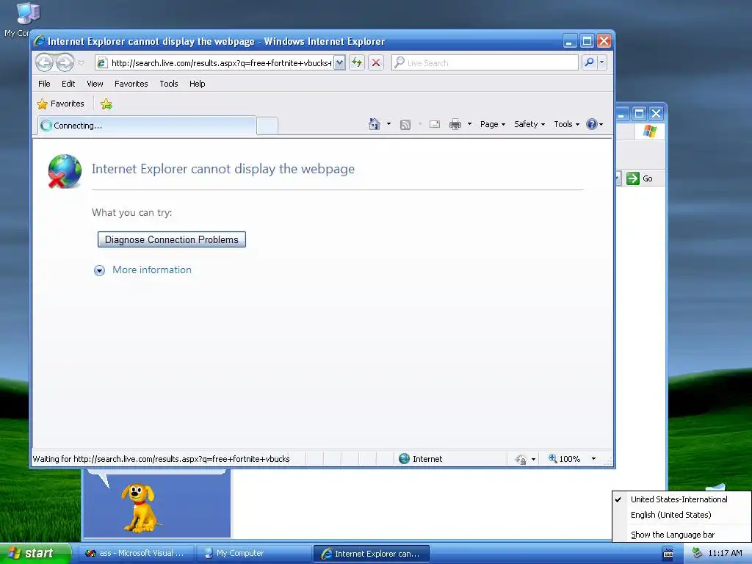Screen dimensions: 752x564
Task: Click the Protected Mode security icon in status bar
Action: [521, 459]
